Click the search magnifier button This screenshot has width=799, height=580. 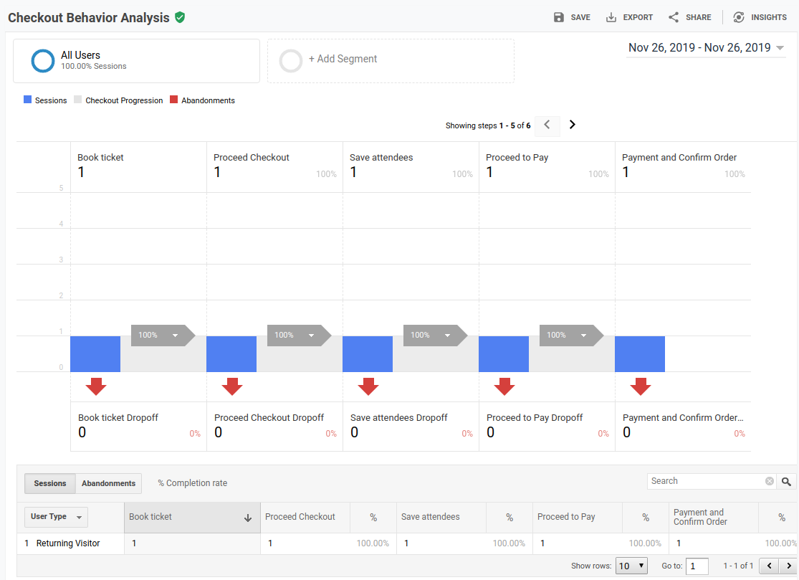coord(787,482)
